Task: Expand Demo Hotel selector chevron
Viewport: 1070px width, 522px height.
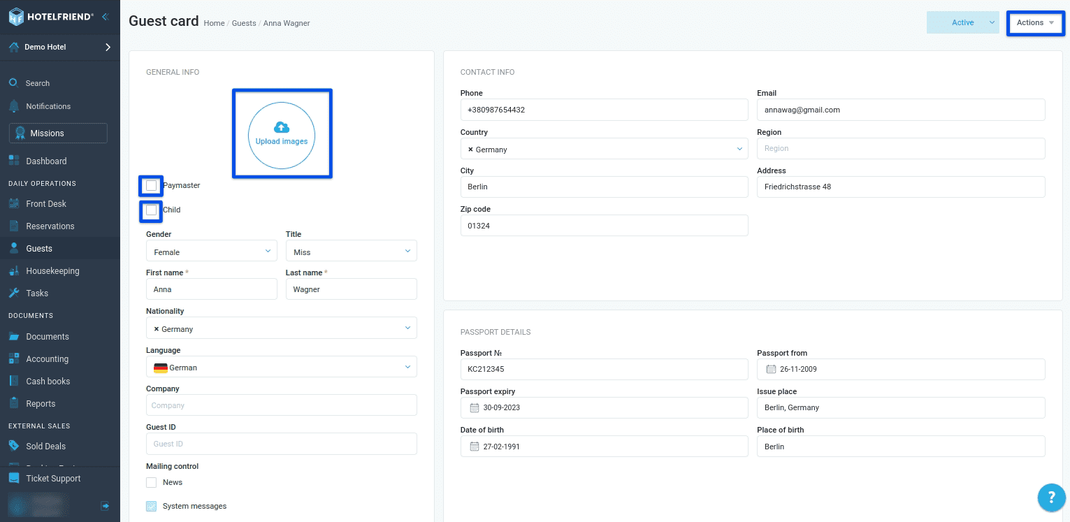Action: 108,48
